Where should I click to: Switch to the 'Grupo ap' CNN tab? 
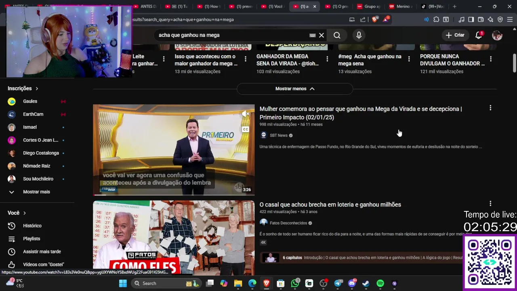(x=368, y=6)
